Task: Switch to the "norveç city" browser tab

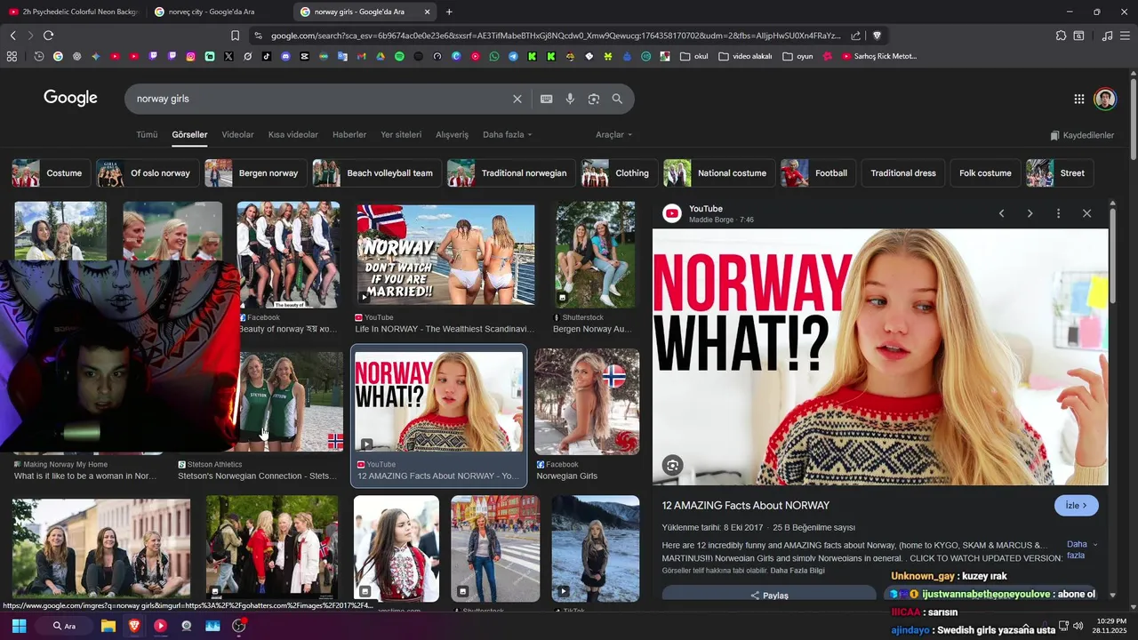Action: 219,12
